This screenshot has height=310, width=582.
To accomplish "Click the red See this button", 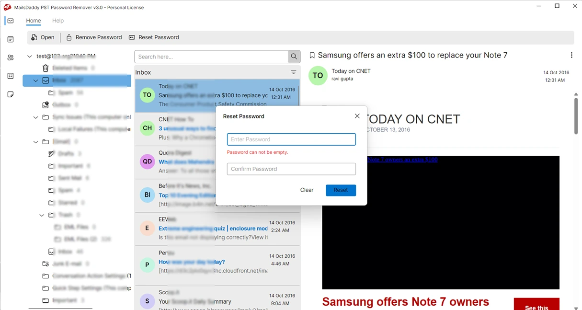I will tap(536, 304).
